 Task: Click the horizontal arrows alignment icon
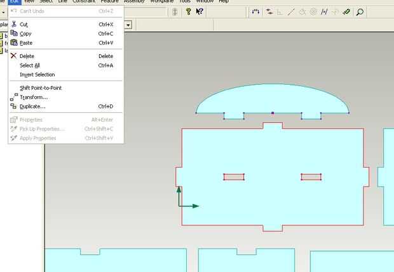(269, 12)
